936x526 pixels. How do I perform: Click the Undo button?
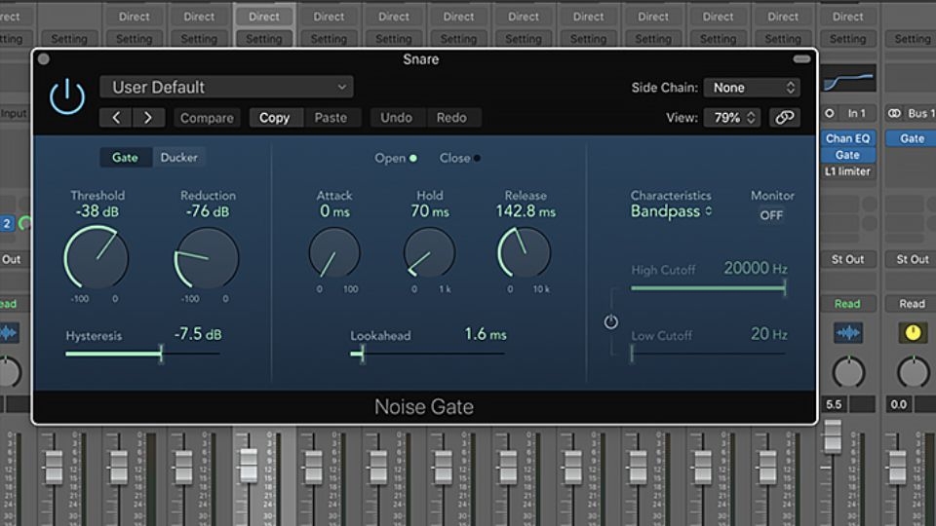[x=397, y=118]
